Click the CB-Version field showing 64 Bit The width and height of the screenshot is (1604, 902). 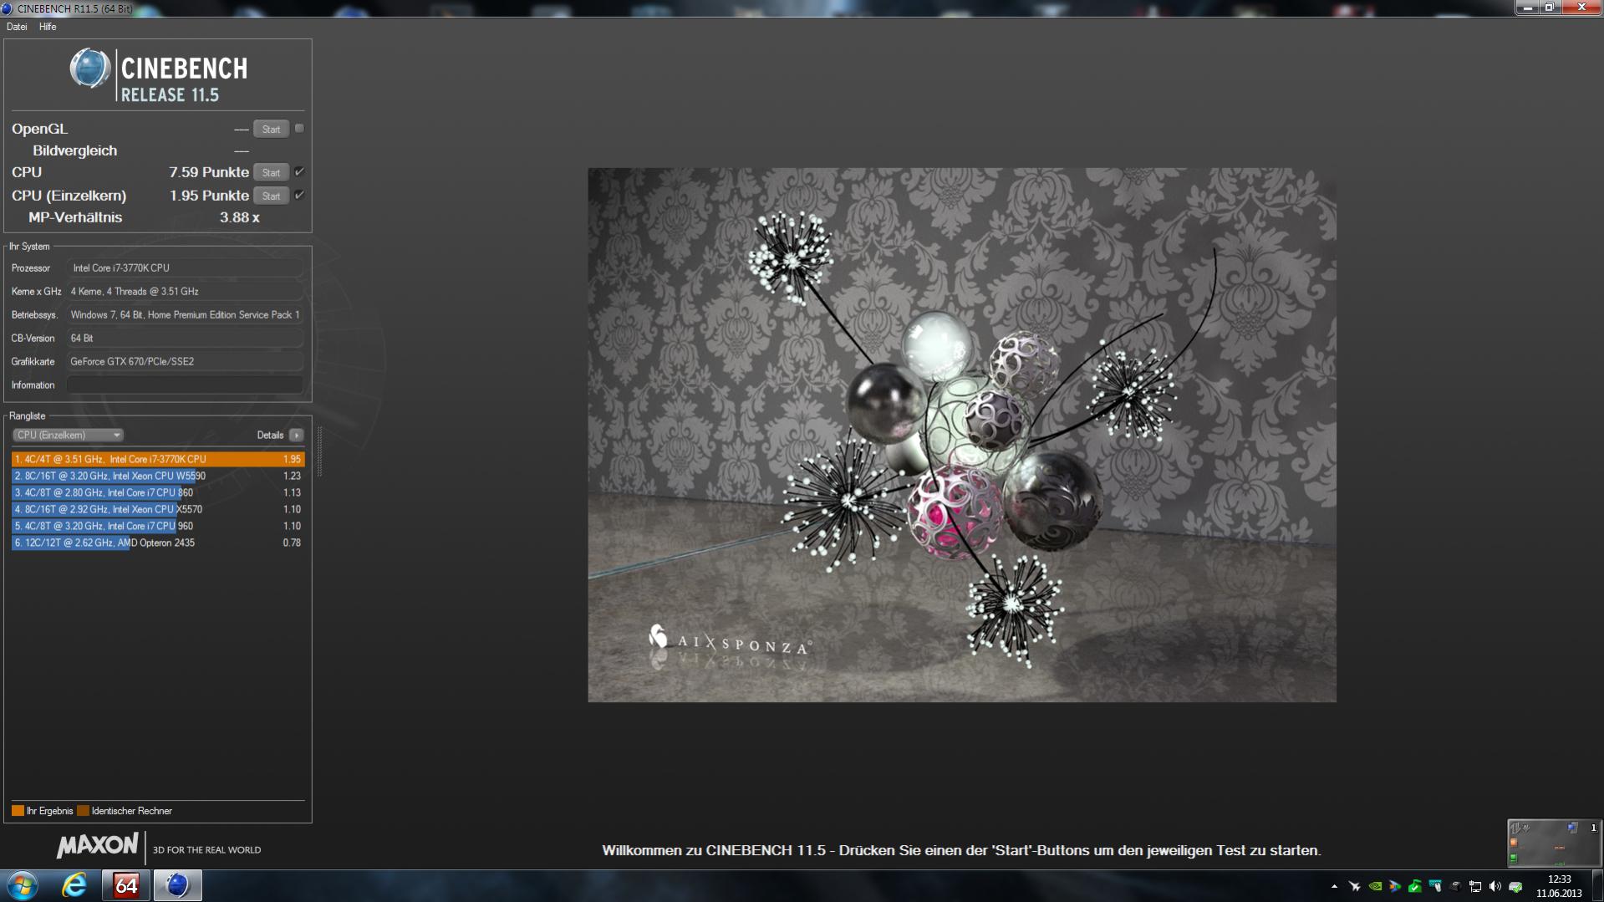185,339
